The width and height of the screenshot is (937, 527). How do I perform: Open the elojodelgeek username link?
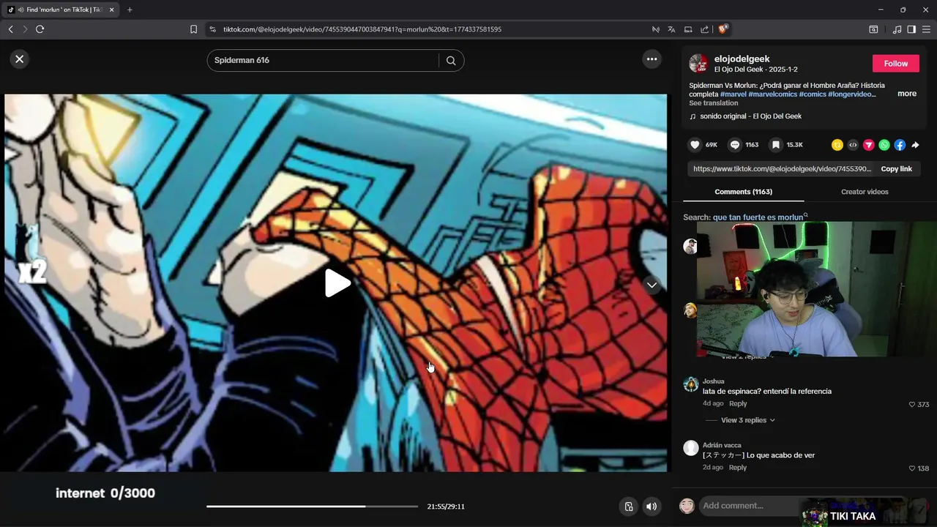coord(742,59)
